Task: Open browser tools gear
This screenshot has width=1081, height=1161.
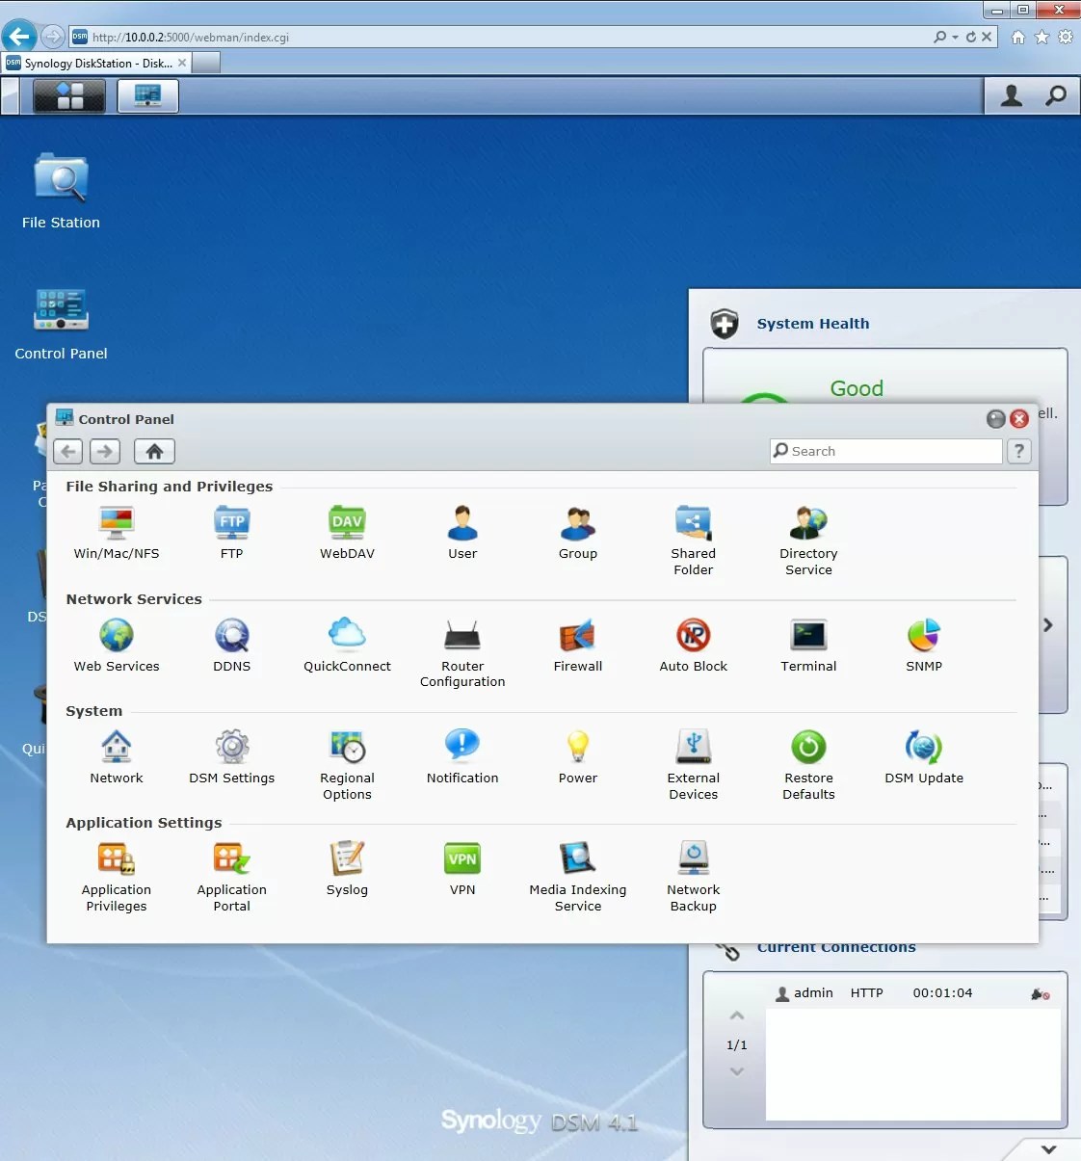Action: click(1066, 37)
